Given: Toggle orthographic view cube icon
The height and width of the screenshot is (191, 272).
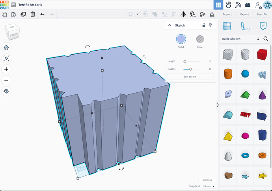Looking at the screenshot, I should (x=6, y=91).
